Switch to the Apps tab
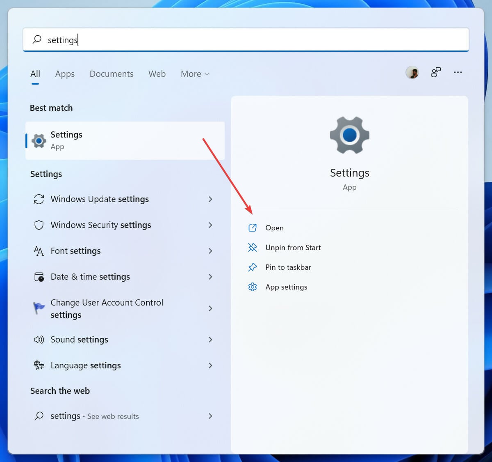492x462 pixels. [x=65, y=74]
